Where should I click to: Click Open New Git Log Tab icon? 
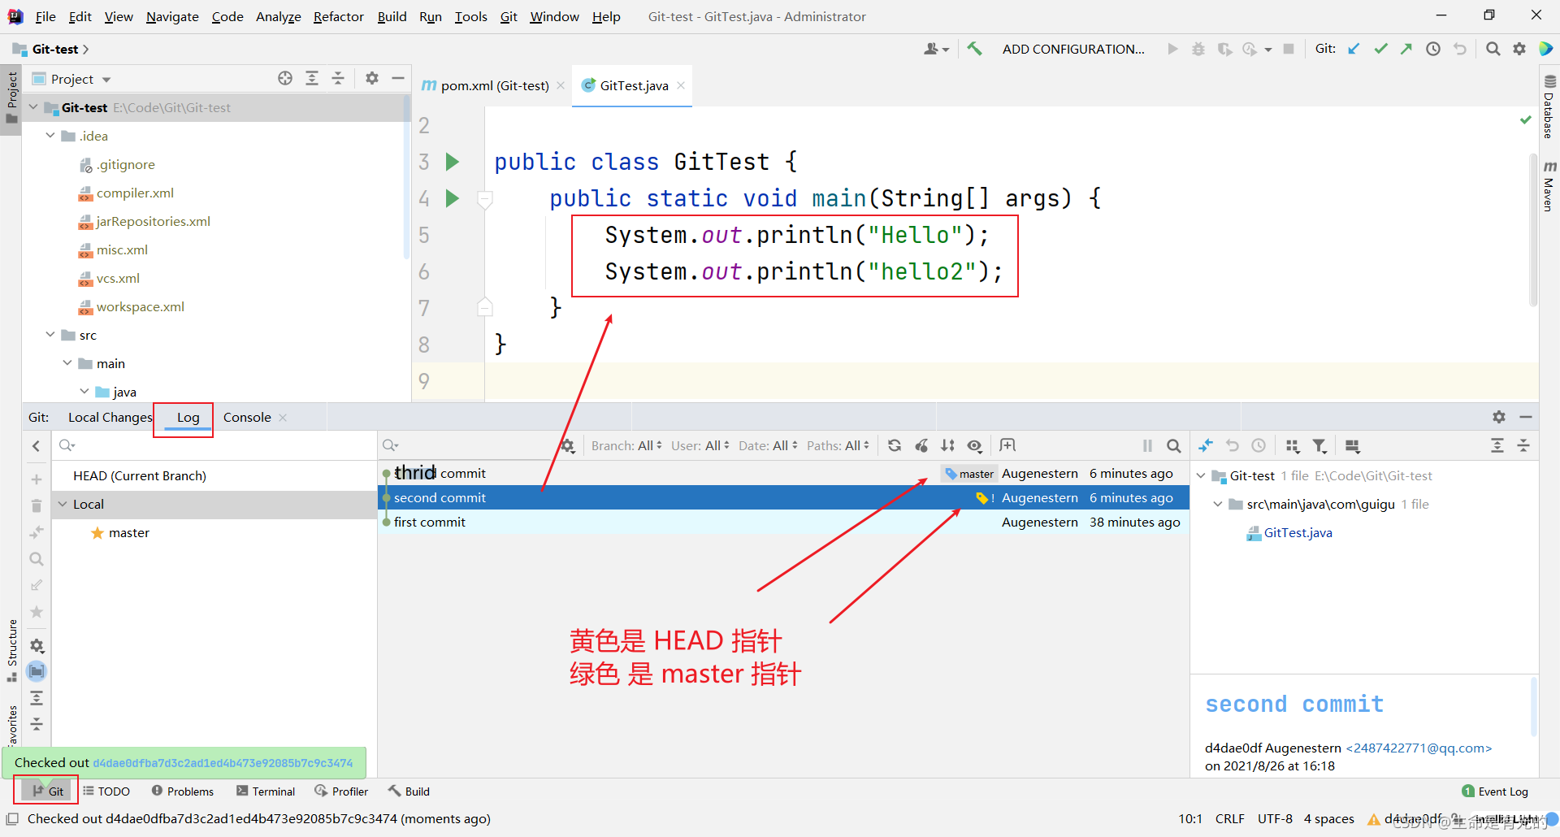click(1007, 445)
